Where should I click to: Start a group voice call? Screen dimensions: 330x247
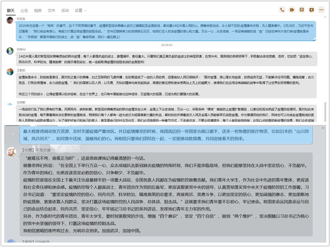(x=282, y=10)
